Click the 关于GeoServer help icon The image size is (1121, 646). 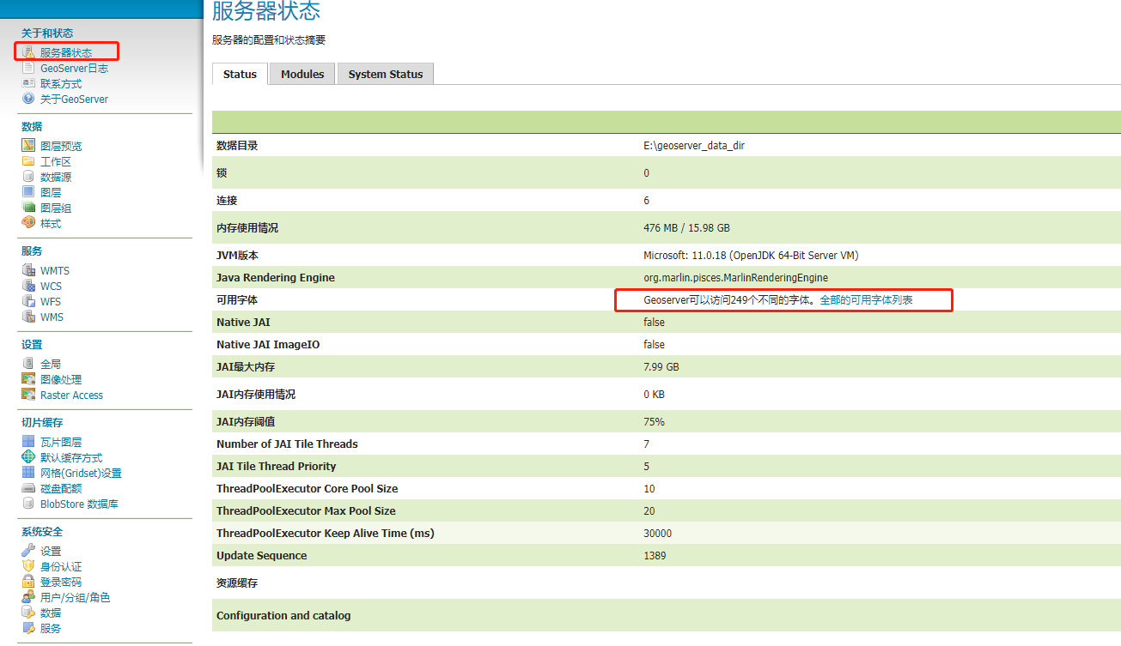(x=28, y=99)
